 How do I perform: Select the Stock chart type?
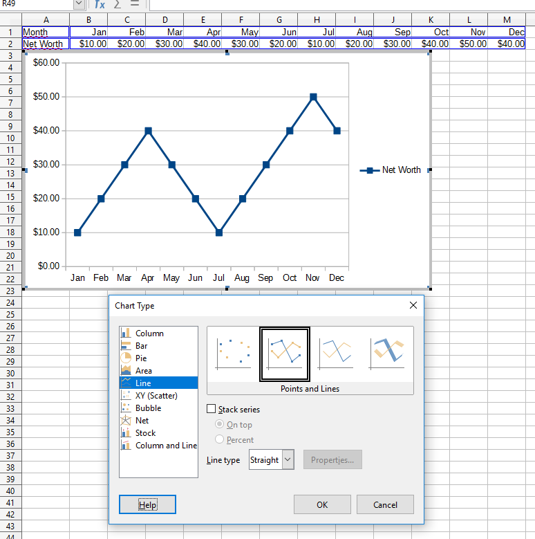tap(145, 433)
